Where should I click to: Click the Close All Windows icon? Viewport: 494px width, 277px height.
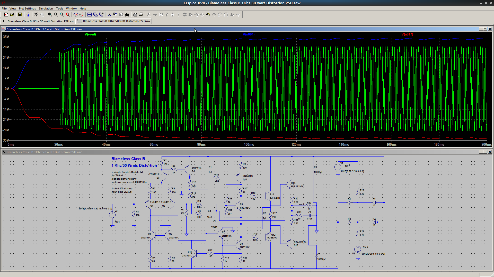(101, 15)
